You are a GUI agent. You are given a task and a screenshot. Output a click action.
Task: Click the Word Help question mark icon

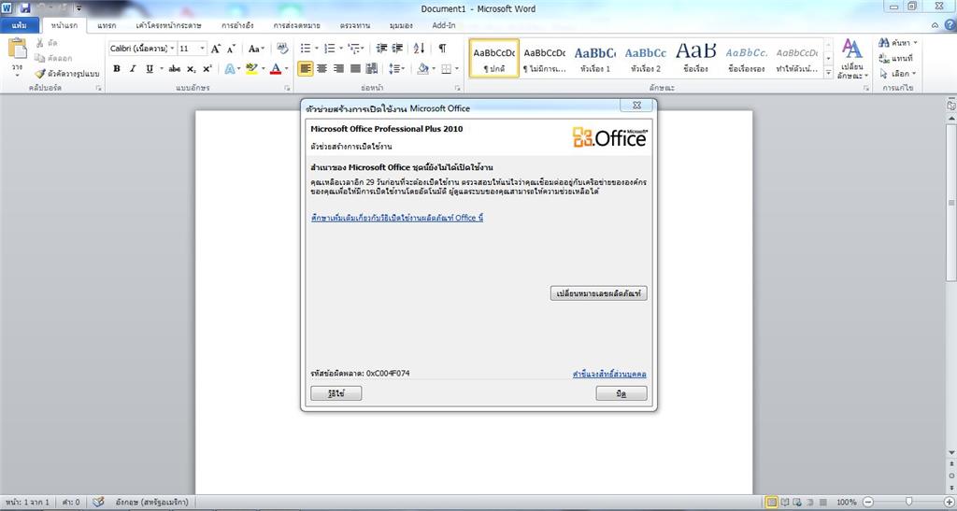(950, 25)
